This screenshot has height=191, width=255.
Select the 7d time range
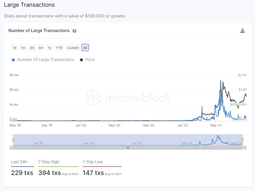point(14,48)
